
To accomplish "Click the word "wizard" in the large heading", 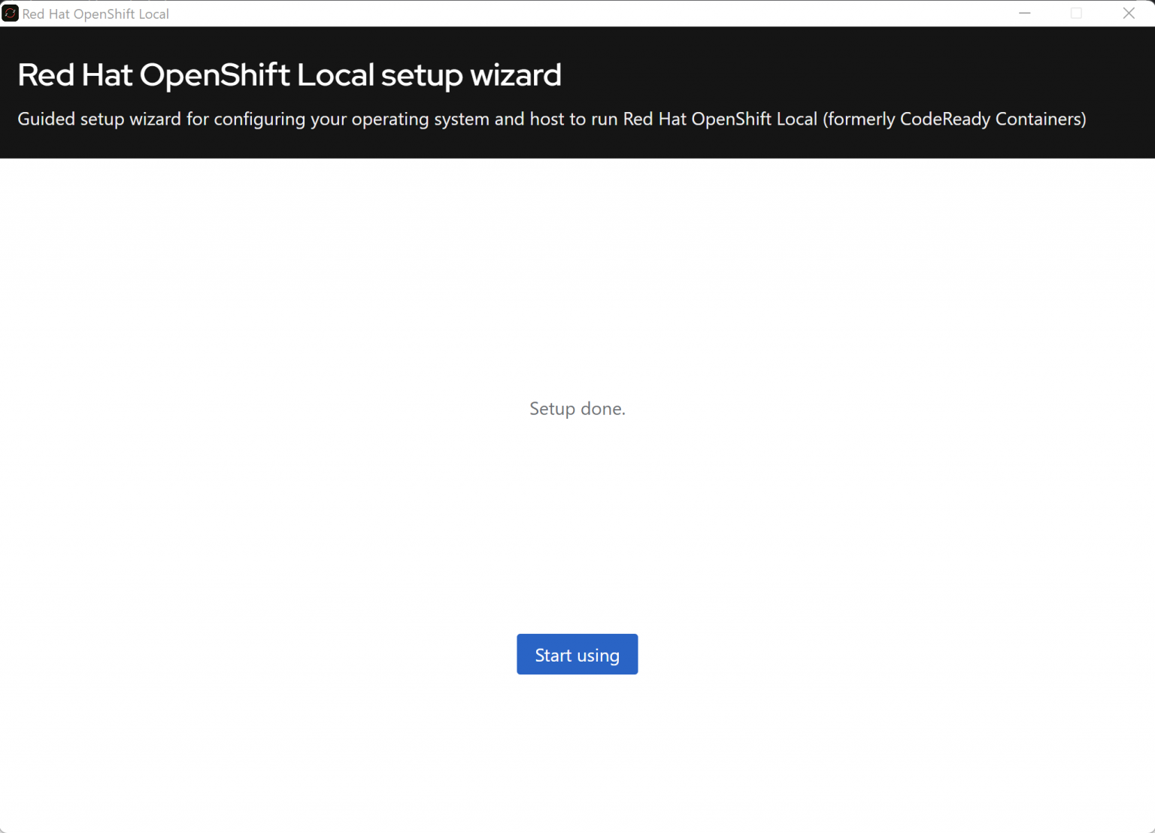I will pyautogui.click(x=515, y=75).
